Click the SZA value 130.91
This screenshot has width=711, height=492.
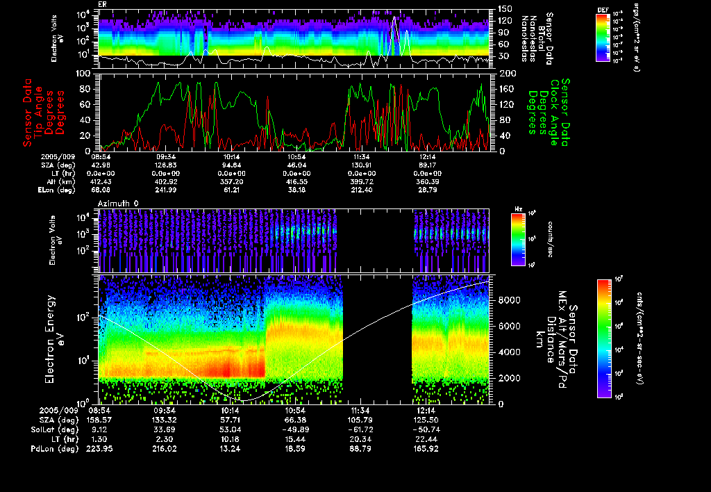pyautogui.click(x=361, y=165)
